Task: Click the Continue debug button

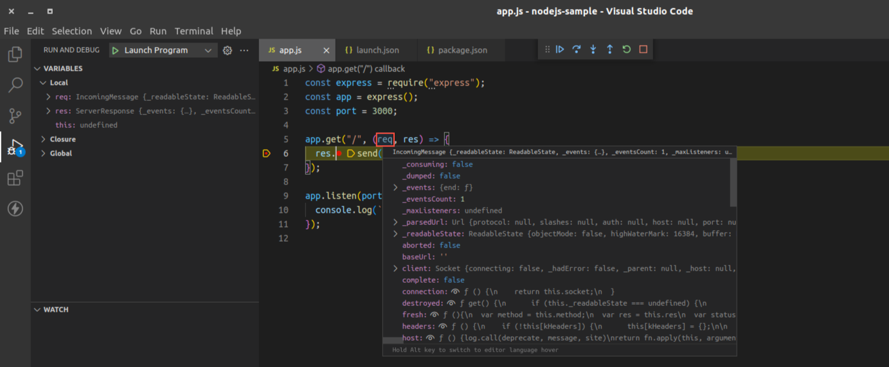Action: [560, 49]
